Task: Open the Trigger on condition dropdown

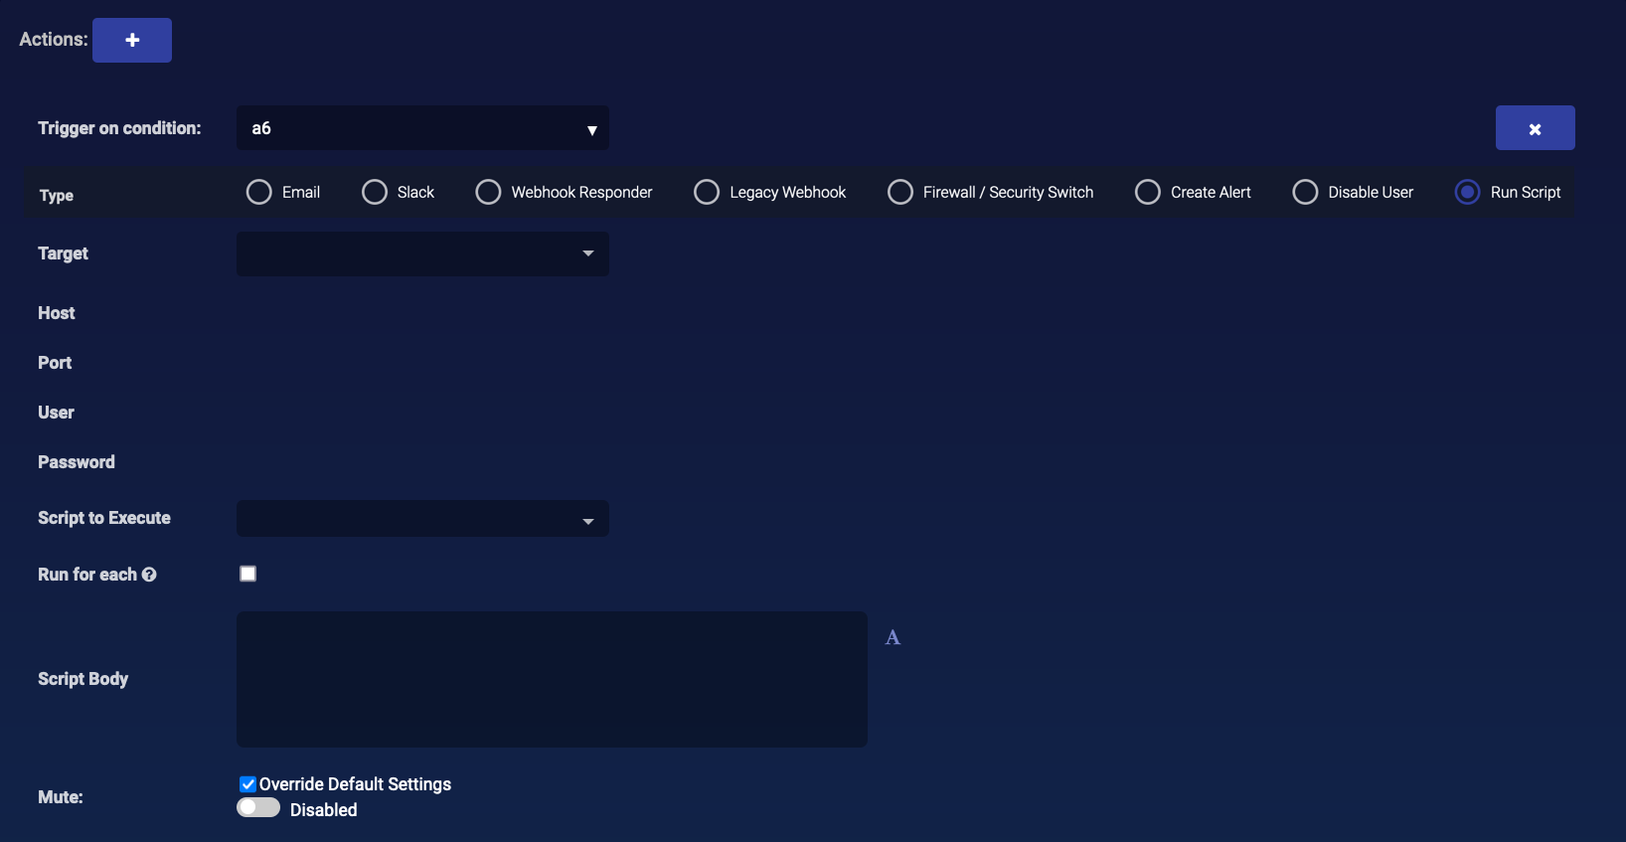Action: point(422,128)
